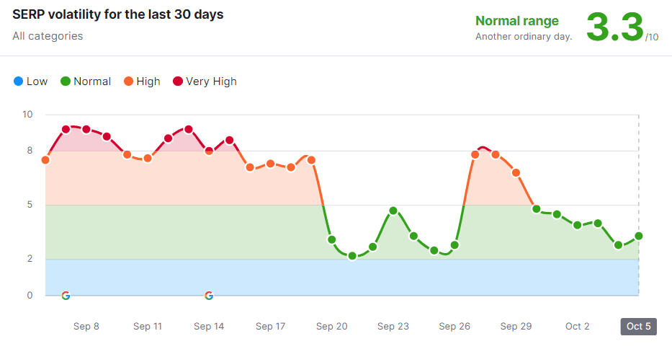Image resolution: width=672 pixels, height=349 pixels.
Task: Click the Google update icon near Sep 8
Action: [x=66, y=295]
